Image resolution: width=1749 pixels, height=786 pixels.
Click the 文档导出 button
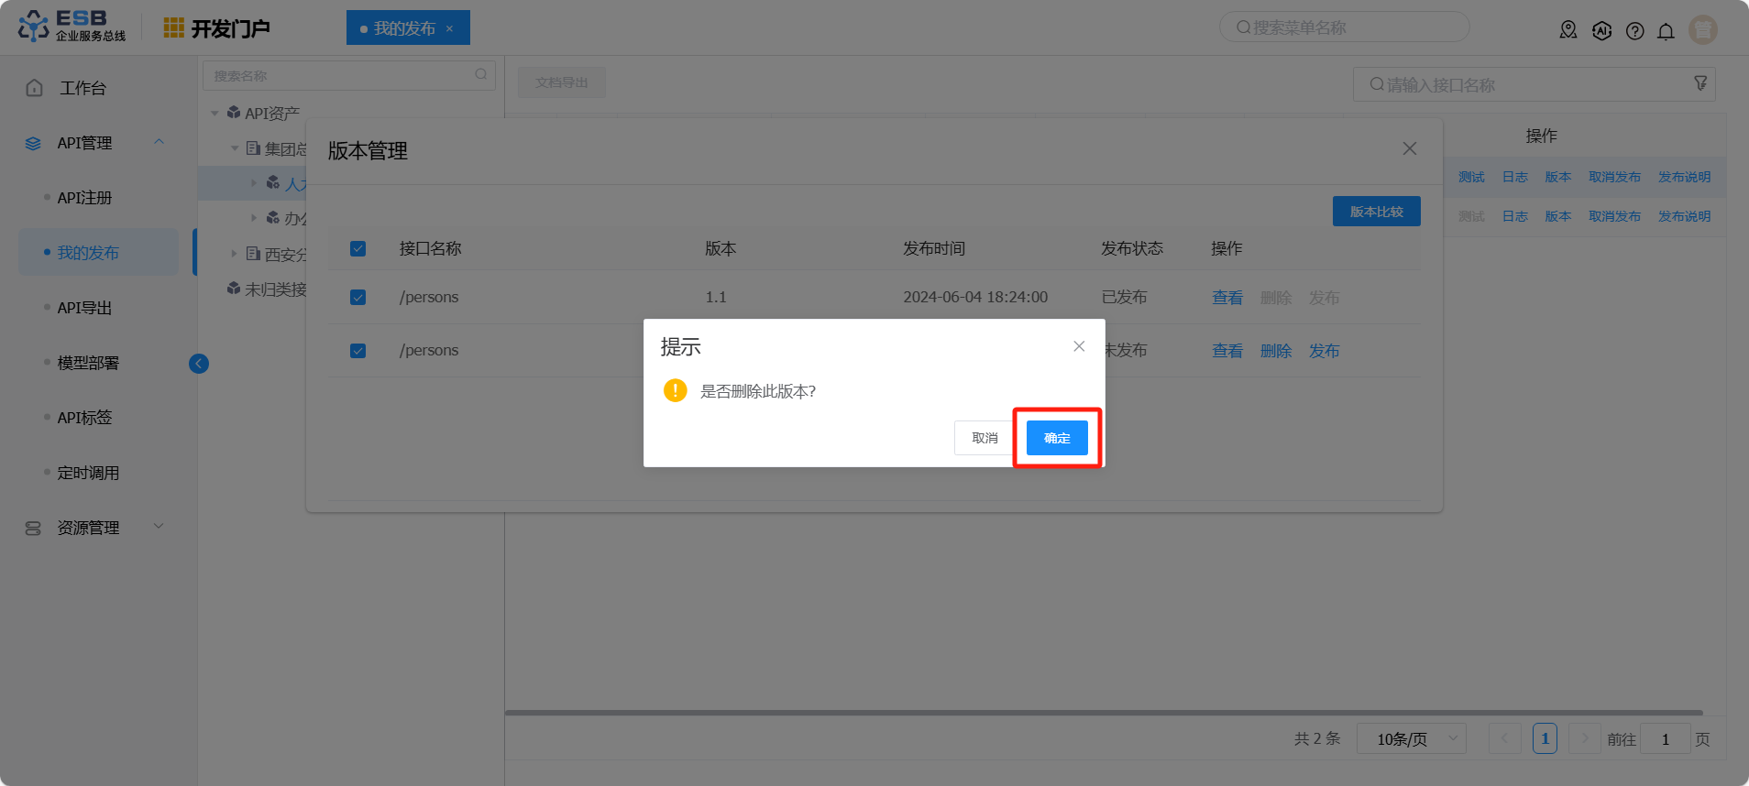coord(562,82)
